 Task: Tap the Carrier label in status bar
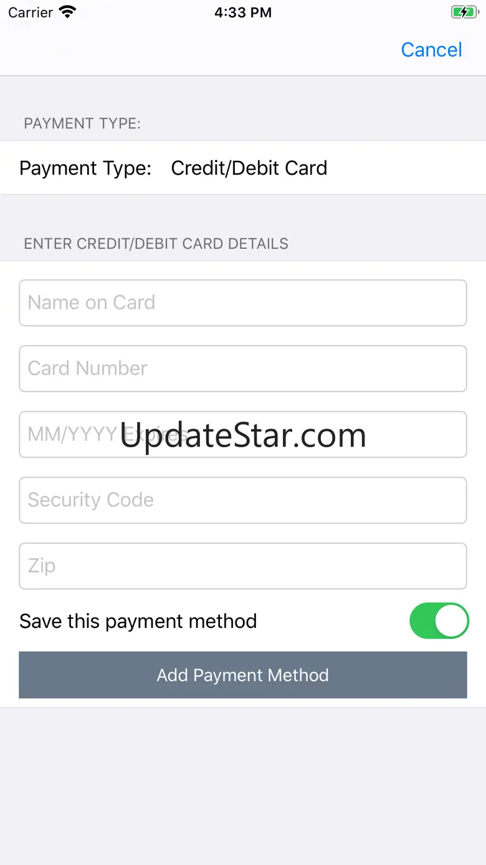pos(31,12)
